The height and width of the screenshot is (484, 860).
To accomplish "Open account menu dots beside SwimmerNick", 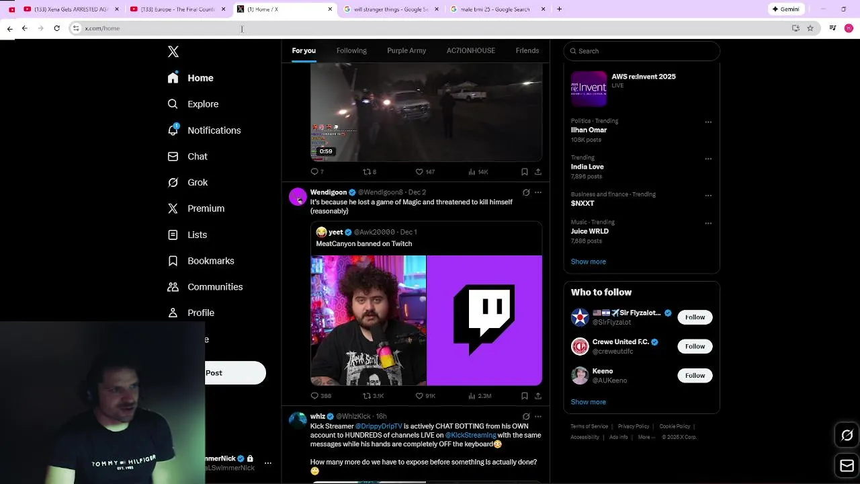I will click(x=267, y=463).
